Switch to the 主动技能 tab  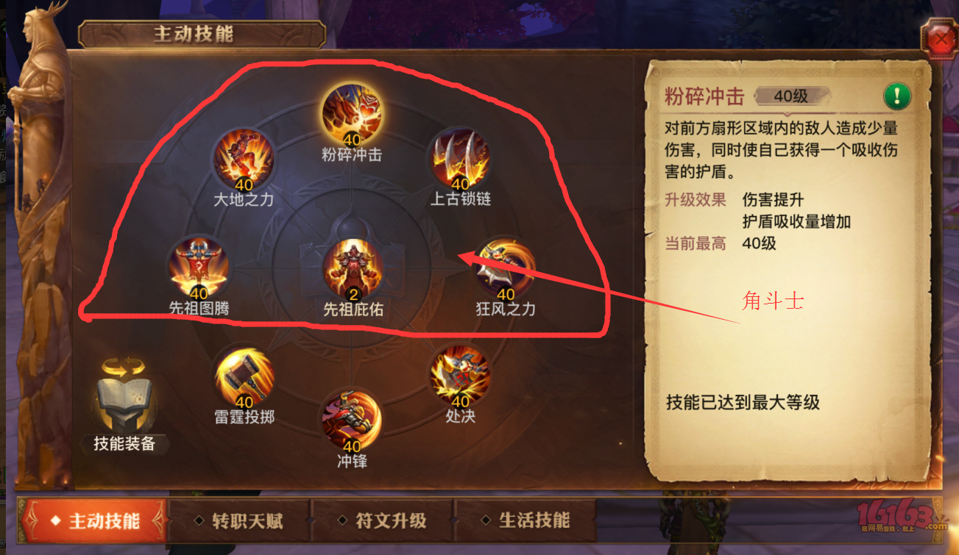[94, 521]
